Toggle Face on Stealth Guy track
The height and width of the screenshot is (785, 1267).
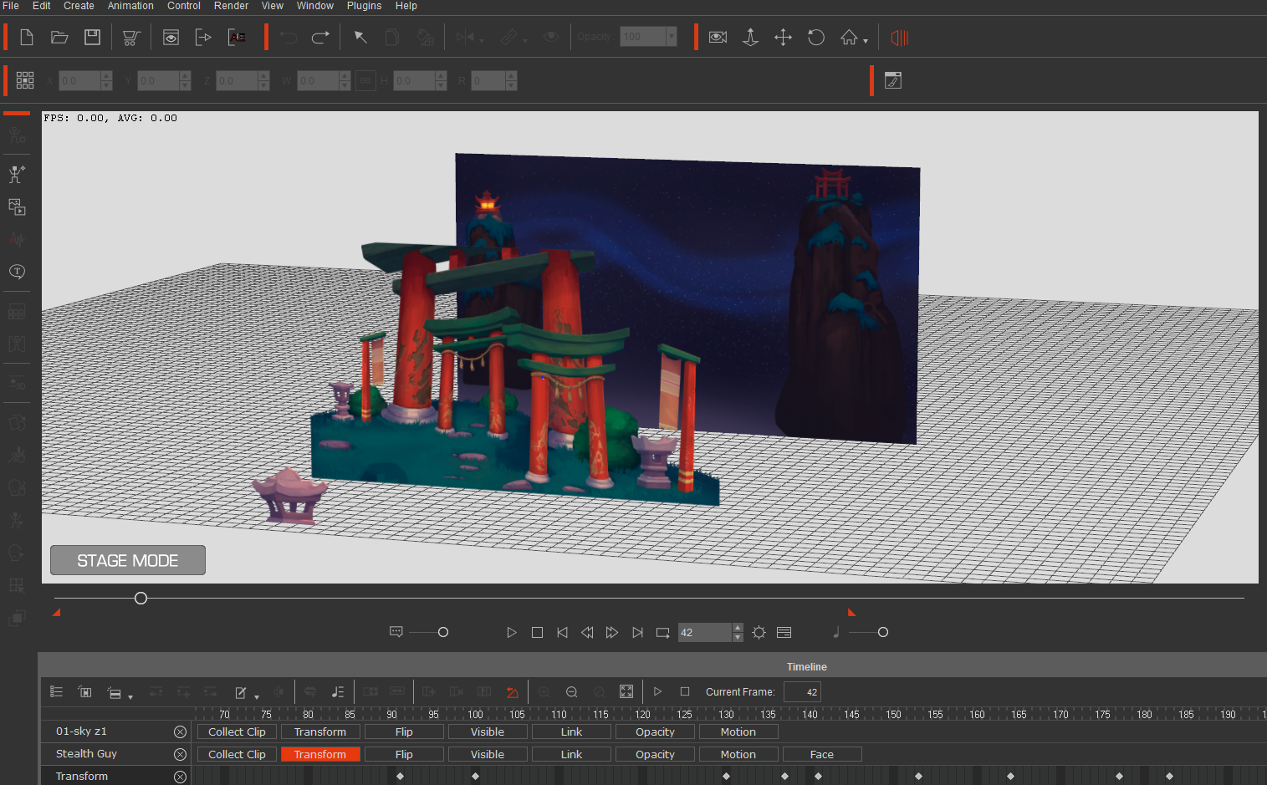click(x=822, y=754)
